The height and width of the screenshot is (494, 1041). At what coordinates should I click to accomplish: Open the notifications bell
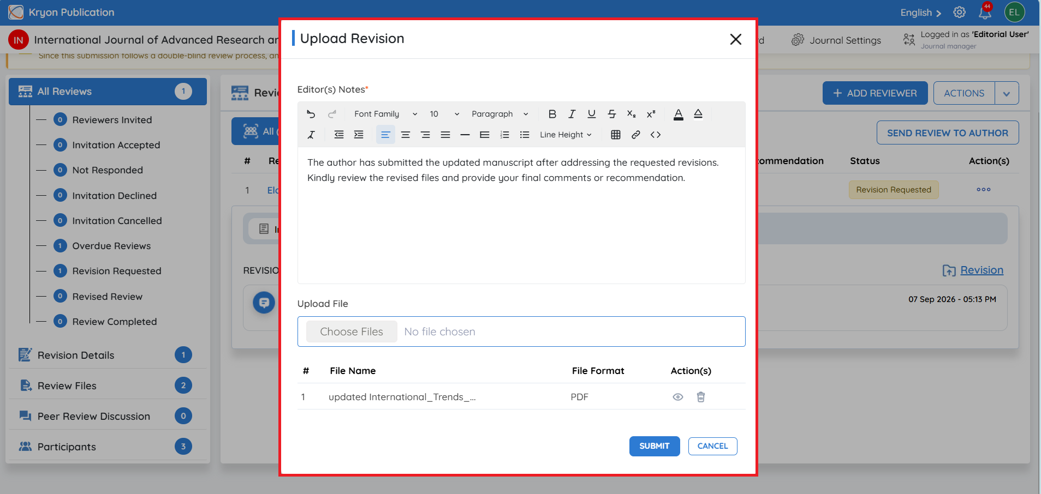(x=985, y=12)
